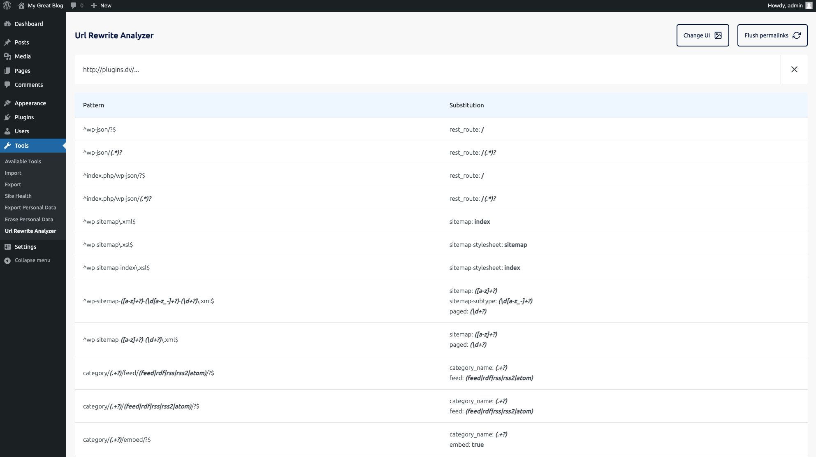Select the ^wp-json/?$ pattern row
The height and width of the screenshot is (457, 816).
click(441, 130)
